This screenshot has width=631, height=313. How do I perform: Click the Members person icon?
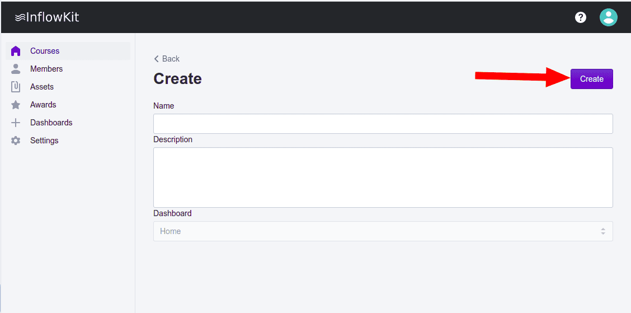(16, 69)
